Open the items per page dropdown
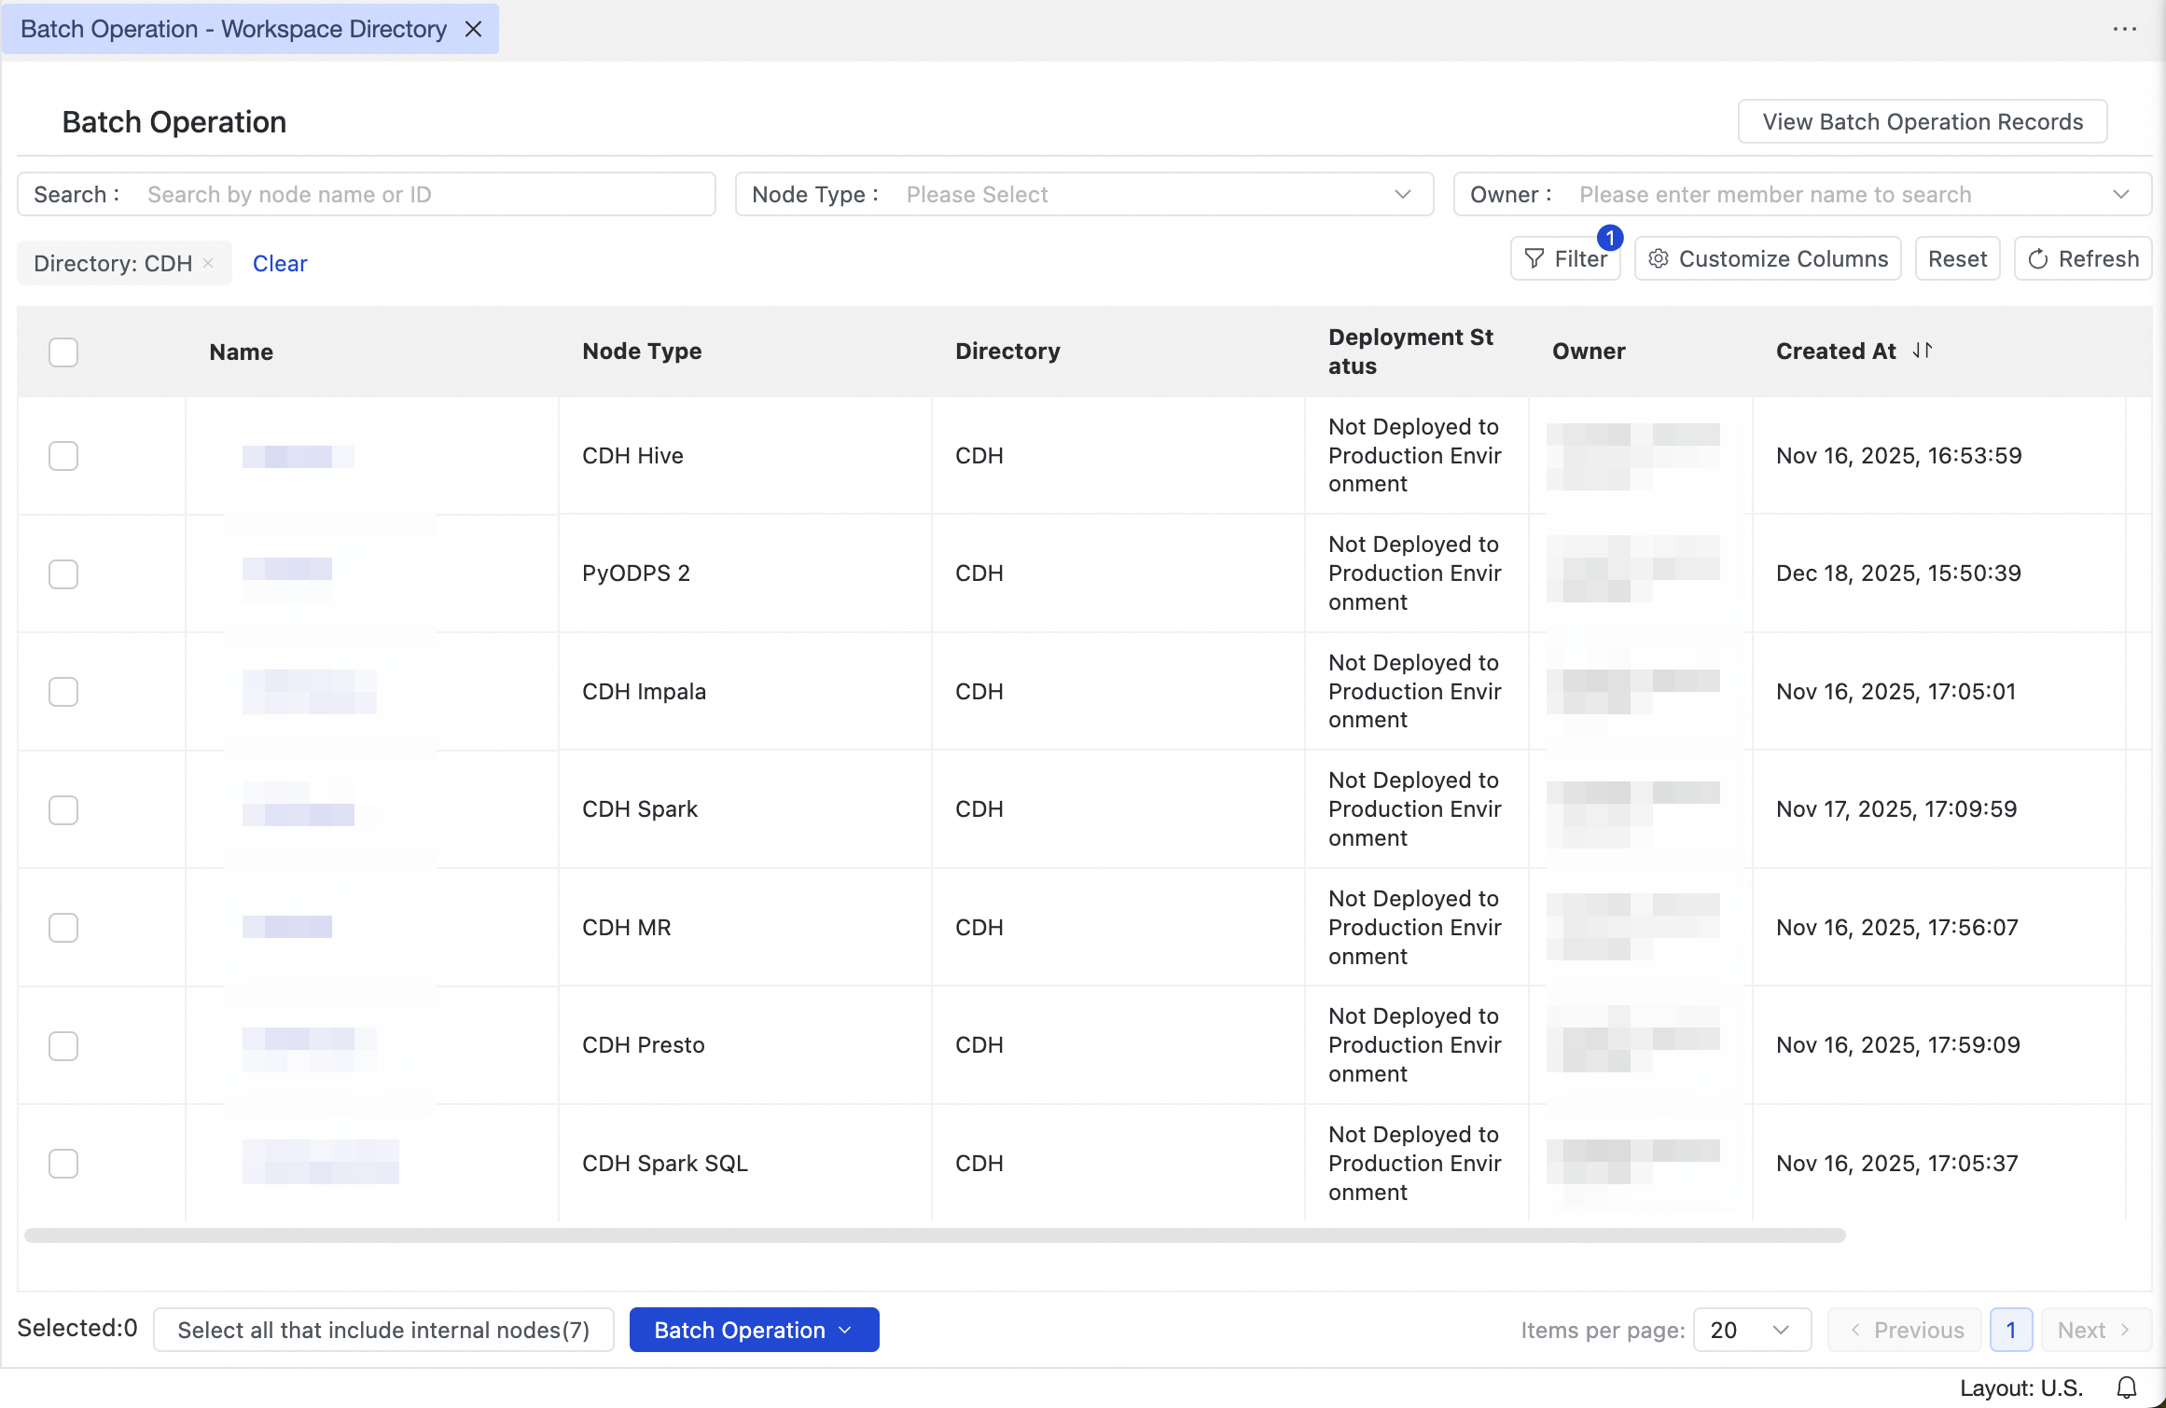 1752,1330
